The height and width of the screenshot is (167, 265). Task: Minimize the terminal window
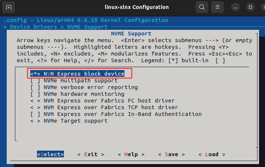pos(235,7)
